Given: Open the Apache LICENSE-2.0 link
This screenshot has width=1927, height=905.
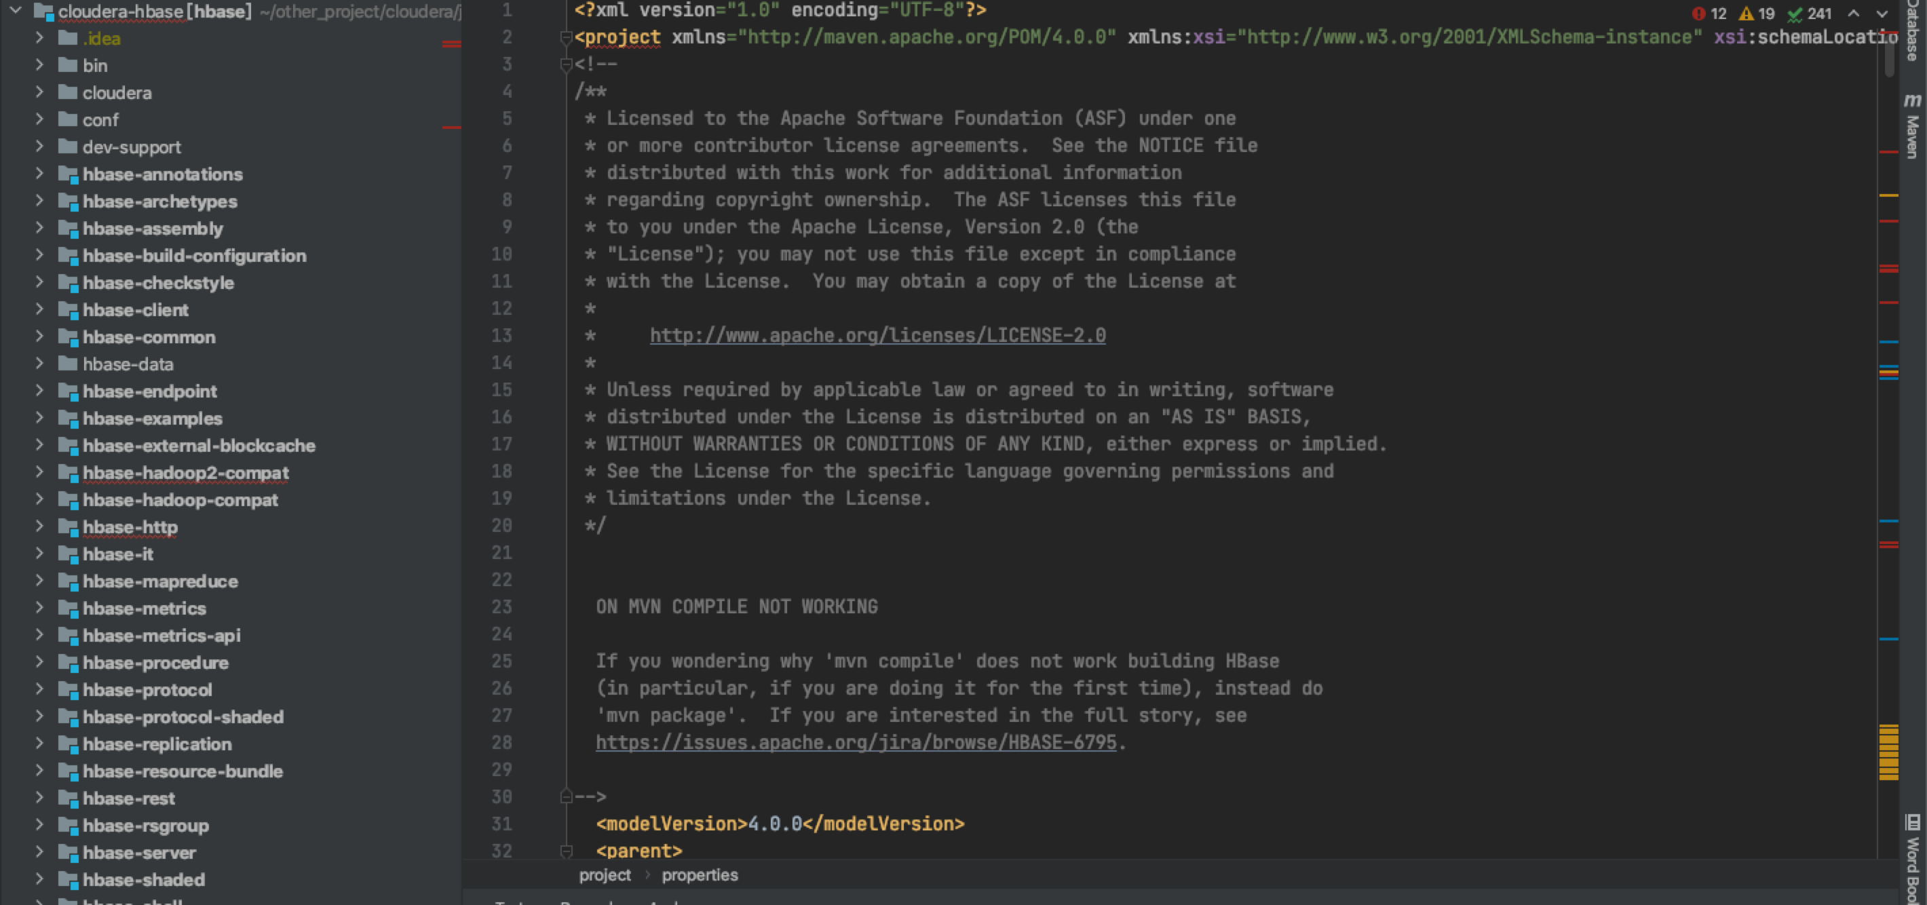Looking at the screenshot, I should 877,335.
